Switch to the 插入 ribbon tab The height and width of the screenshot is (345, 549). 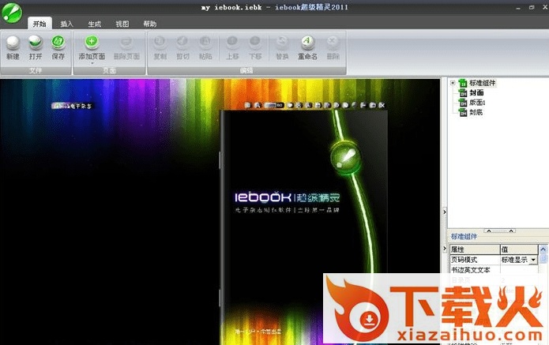[67, 24]
